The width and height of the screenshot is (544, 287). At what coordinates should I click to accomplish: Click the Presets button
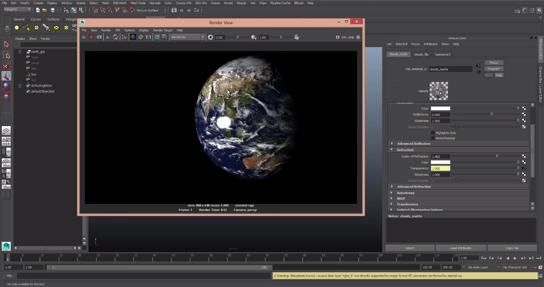pos(493,69)
